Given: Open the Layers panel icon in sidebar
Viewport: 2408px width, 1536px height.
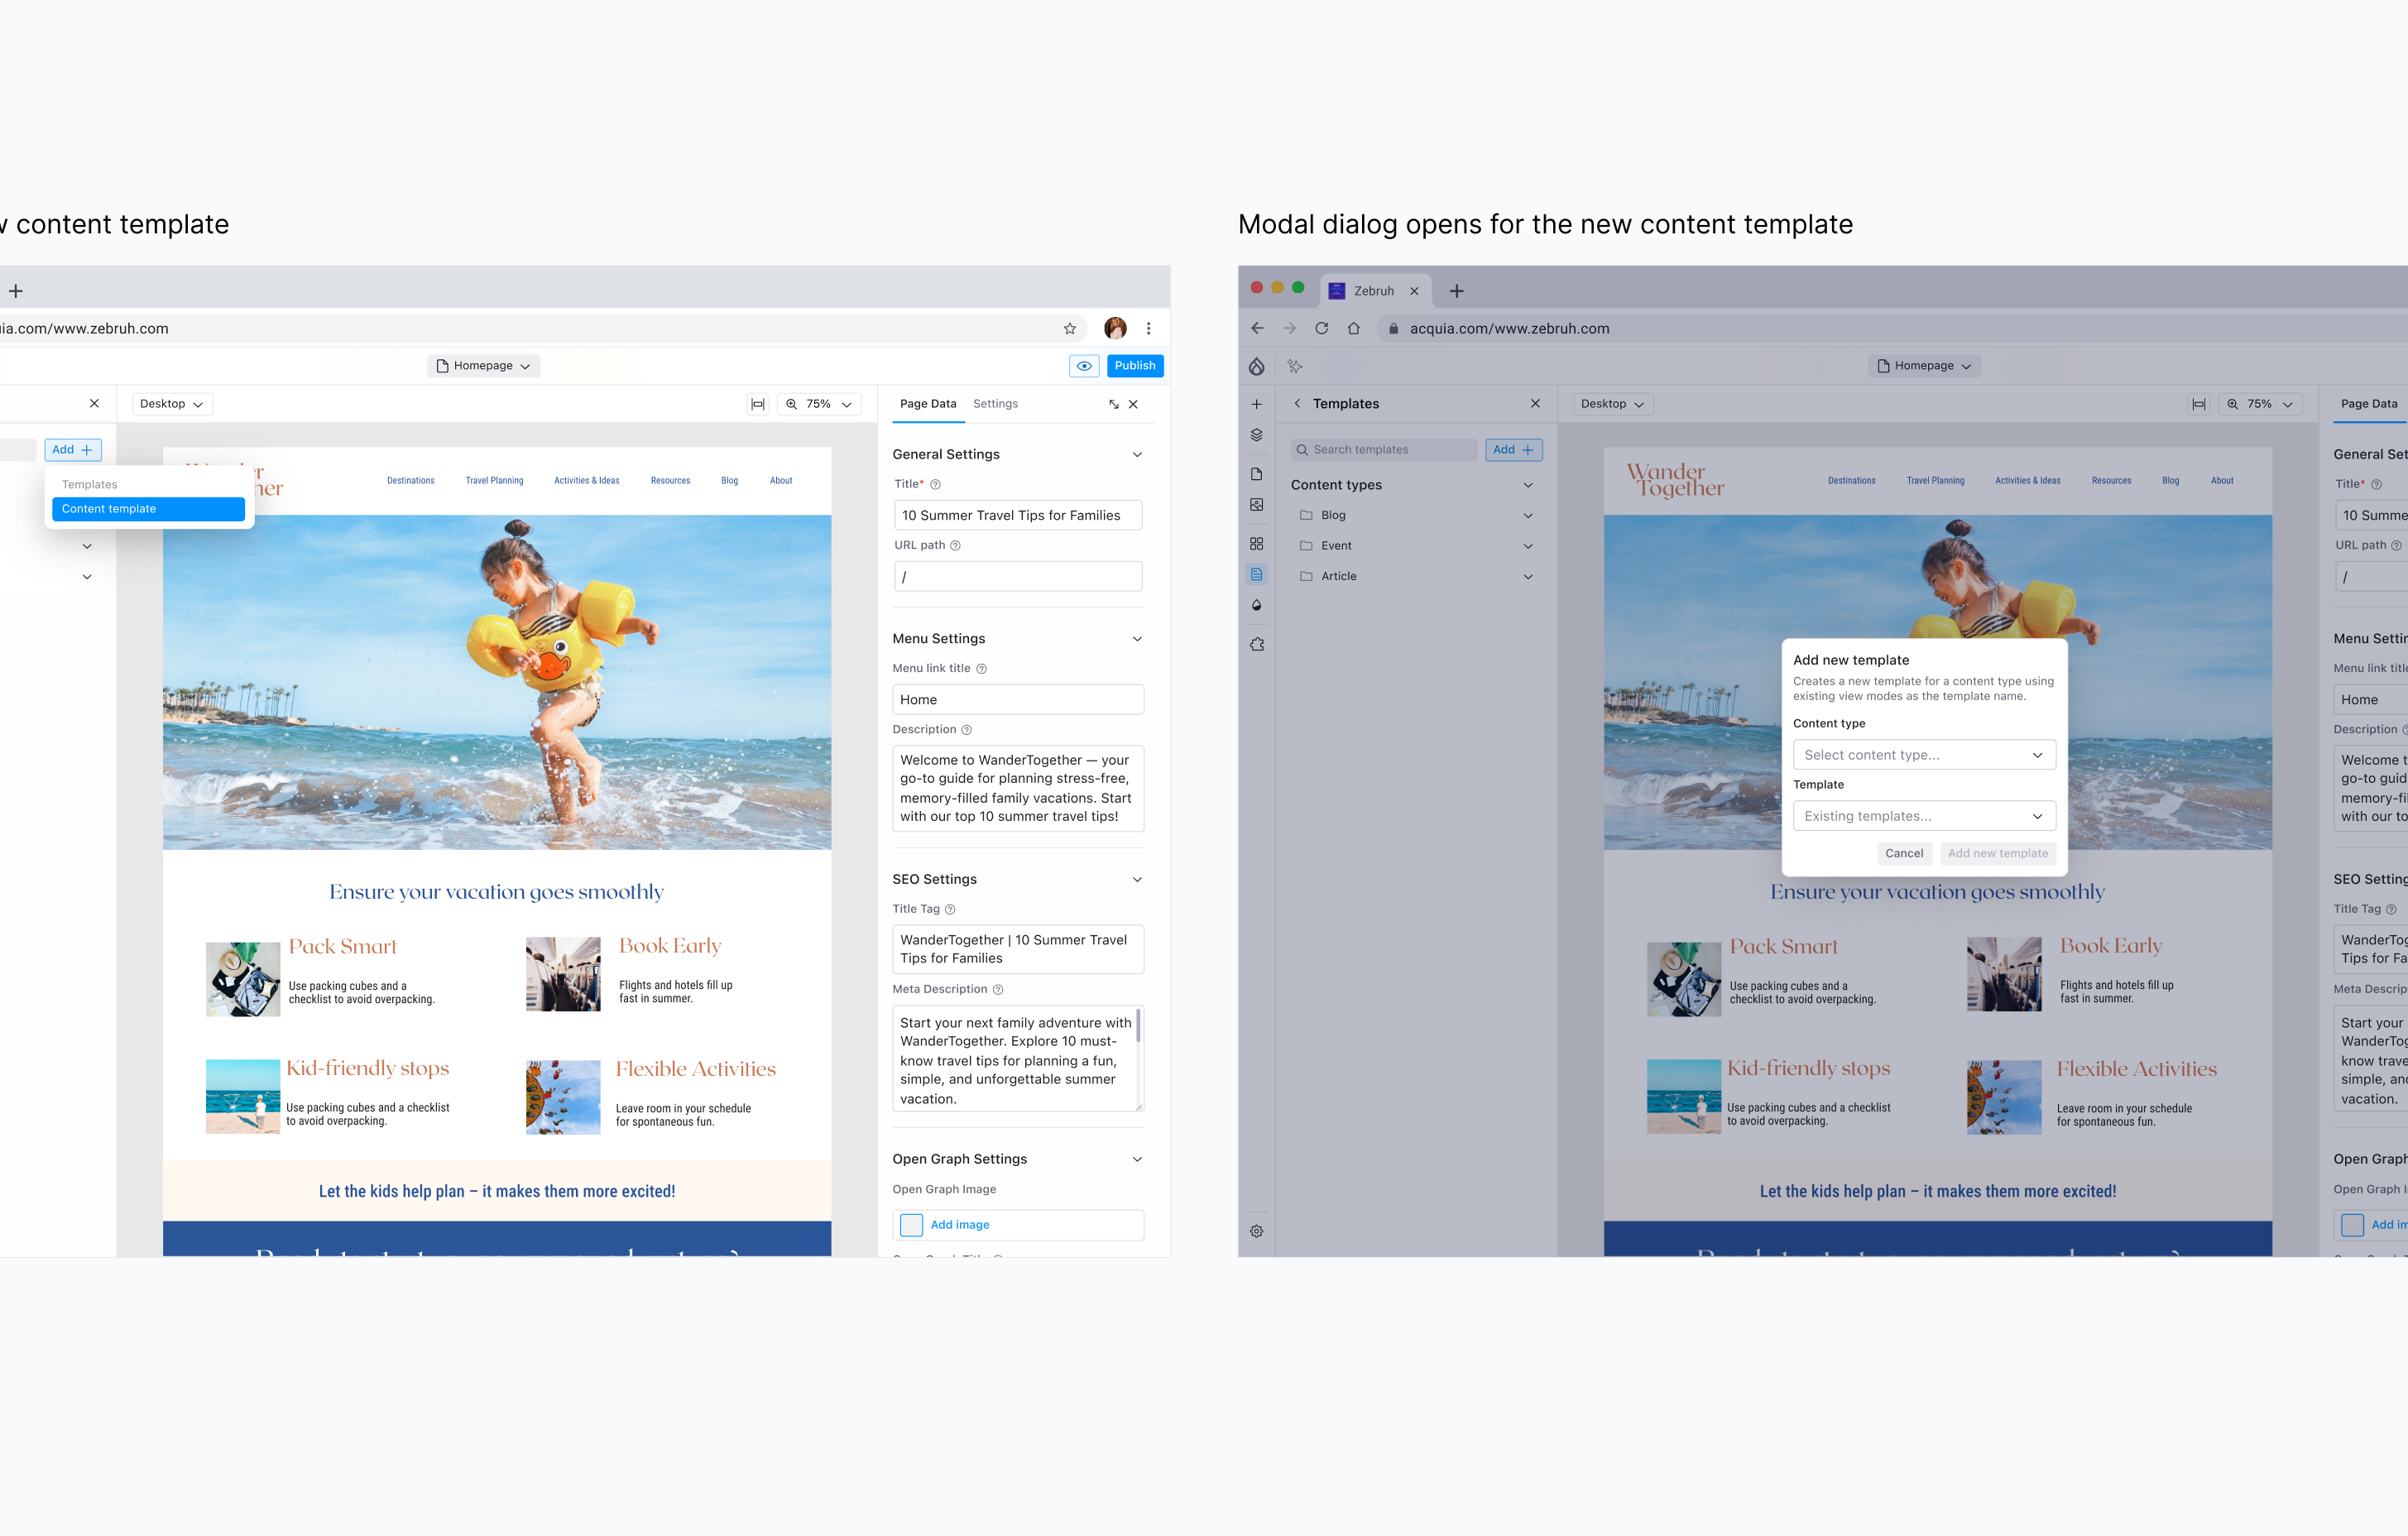Looking at the screenshot, I should [x=1256, y=435].
